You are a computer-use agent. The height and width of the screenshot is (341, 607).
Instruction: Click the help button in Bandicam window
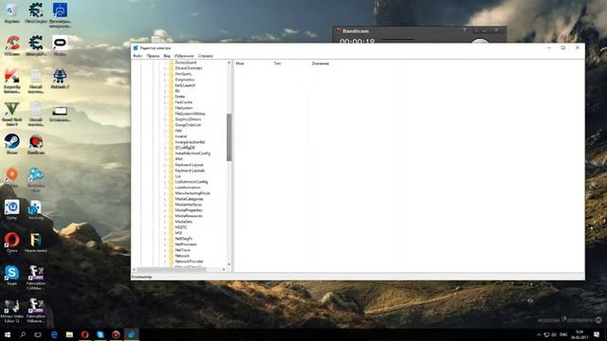point(465,30)
